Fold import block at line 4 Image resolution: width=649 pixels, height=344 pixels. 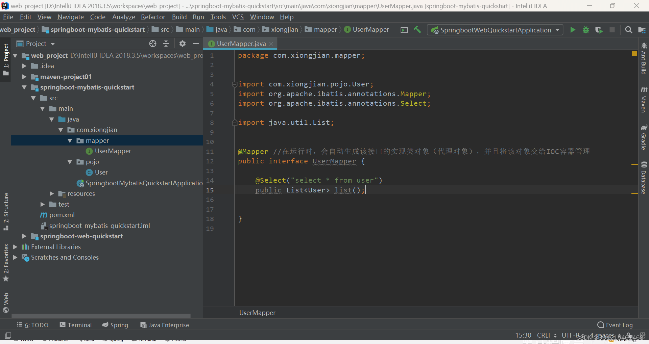[234, 84]
